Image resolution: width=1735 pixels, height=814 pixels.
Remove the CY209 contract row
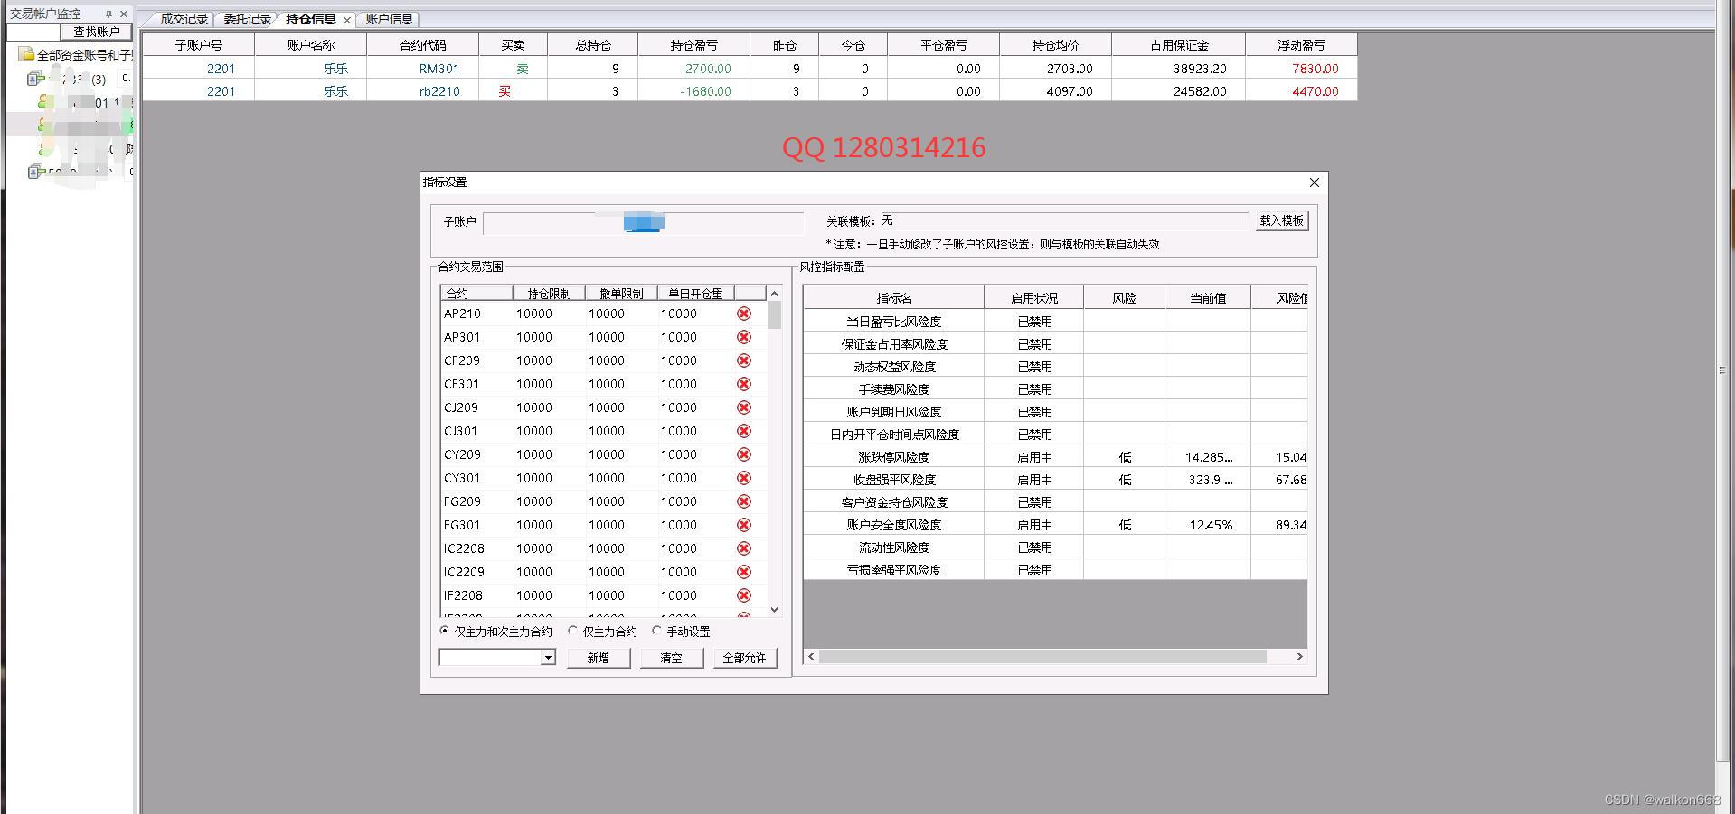(744, 454)
